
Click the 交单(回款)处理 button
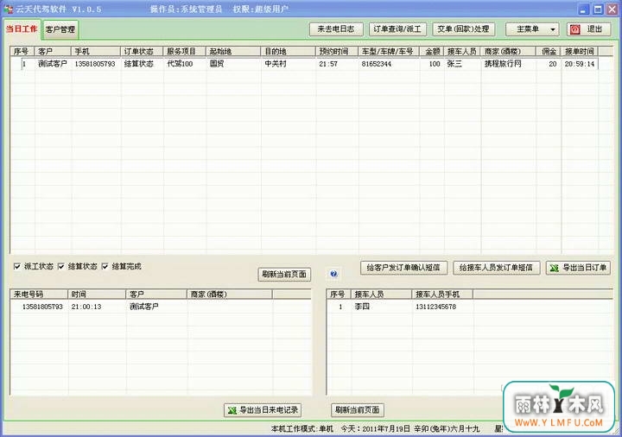pos(463,29)
